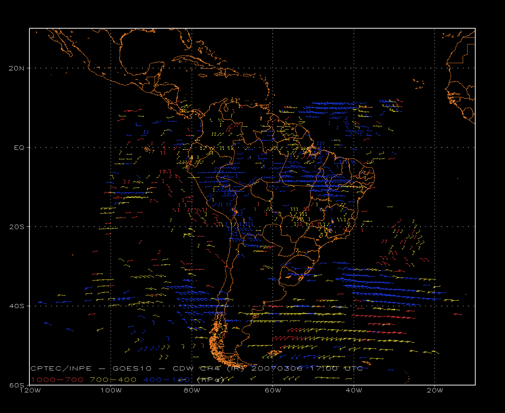The image size is (505, 413).
Task: Click the EQ equator axis label
Action: tap(19, 148)
